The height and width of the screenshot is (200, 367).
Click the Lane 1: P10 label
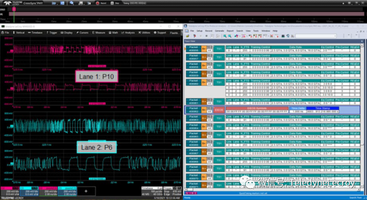pos(96,76)
